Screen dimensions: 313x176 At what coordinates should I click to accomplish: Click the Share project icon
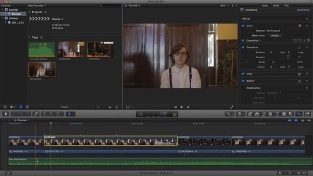307,114
